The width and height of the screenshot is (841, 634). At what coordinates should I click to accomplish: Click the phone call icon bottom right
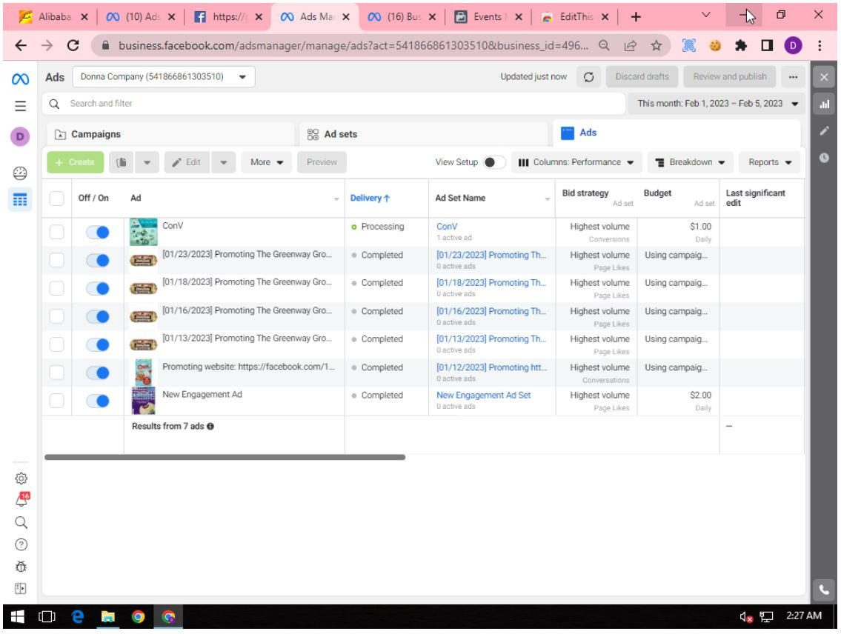point(824,590)
